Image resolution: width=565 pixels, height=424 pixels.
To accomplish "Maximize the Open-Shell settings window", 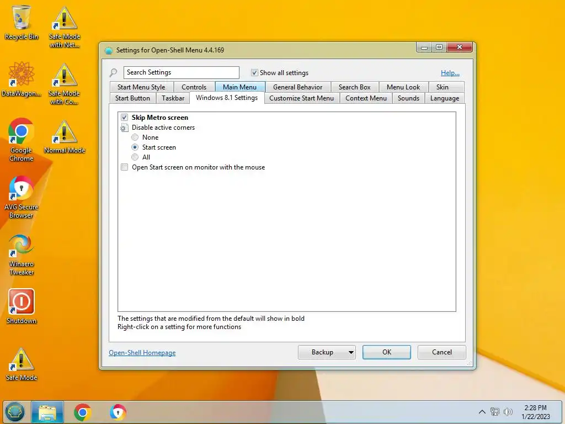I will (x=439, y=47).
